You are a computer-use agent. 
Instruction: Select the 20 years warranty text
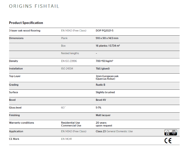point(101,123)
